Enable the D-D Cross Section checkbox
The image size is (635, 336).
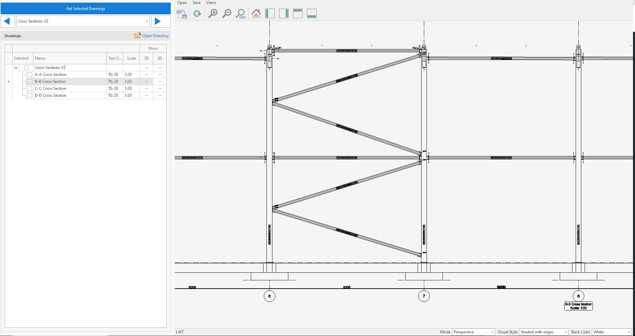point(30,95)
